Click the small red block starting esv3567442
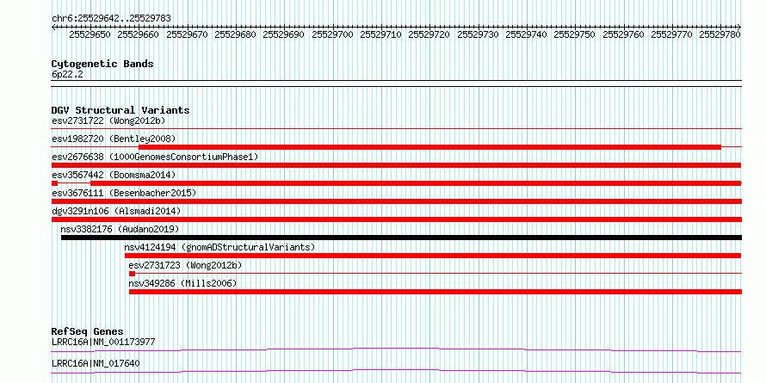The width and height of the screenshot is (766, 383). pos(54,183)
